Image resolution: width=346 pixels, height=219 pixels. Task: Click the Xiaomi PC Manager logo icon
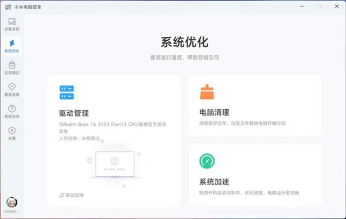pos(8,7)
